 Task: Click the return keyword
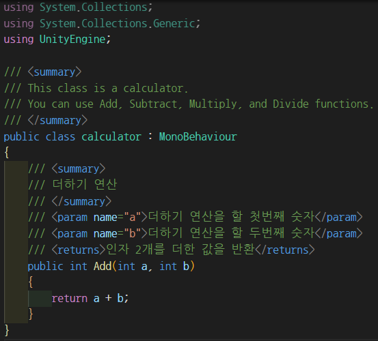[x=70, y=299]
